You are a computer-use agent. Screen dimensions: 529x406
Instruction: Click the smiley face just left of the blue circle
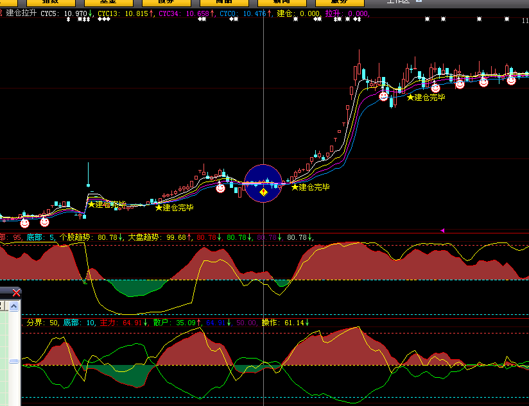coord(220,188)
